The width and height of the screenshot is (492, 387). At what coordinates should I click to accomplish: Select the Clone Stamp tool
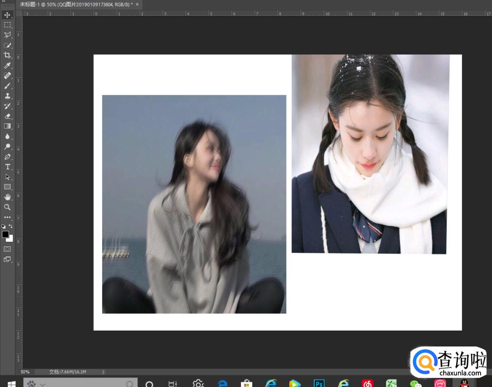click(x=7, y=96)
